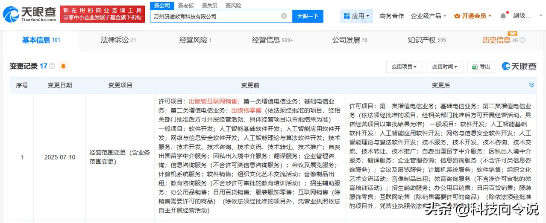Switch to the 知识产权 tab
The width and height of the screenshot is (546, 223).
click(426, 40)
